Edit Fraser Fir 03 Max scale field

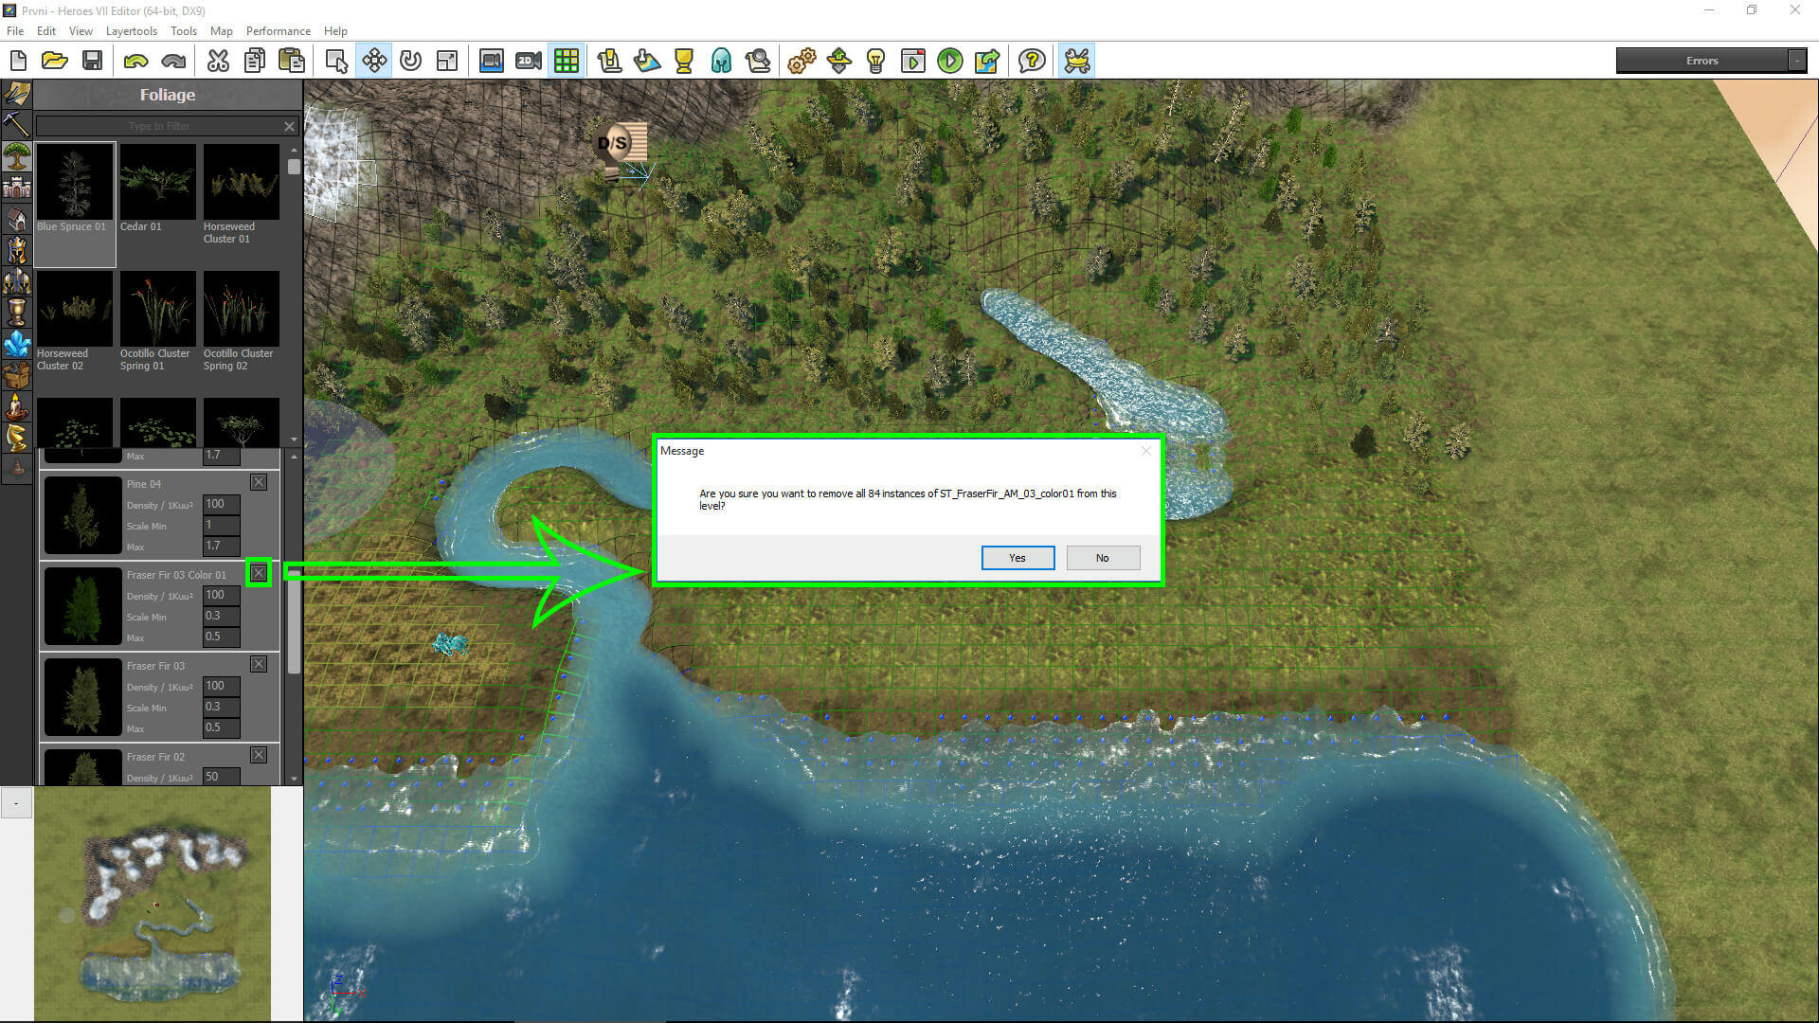click(x=221, y=727)
